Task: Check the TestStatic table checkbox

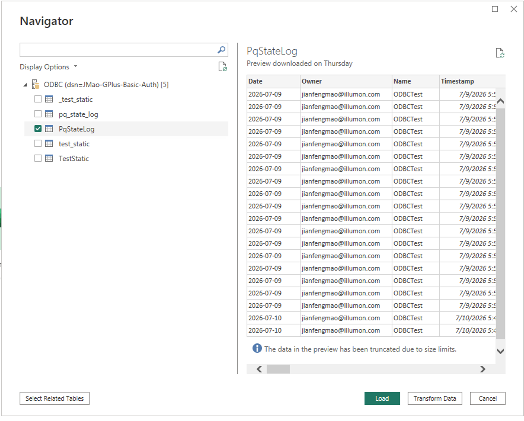Action: [x=38, y=158]
